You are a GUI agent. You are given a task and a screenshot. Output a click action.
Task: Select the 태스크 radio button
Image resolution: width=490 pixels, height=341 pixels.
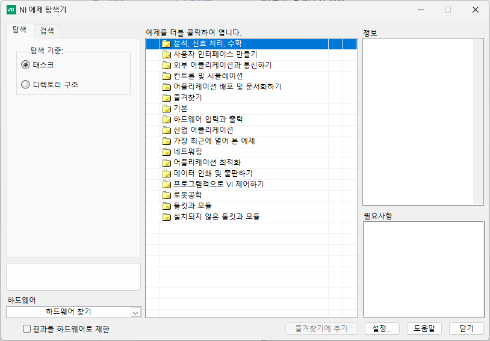25,65
